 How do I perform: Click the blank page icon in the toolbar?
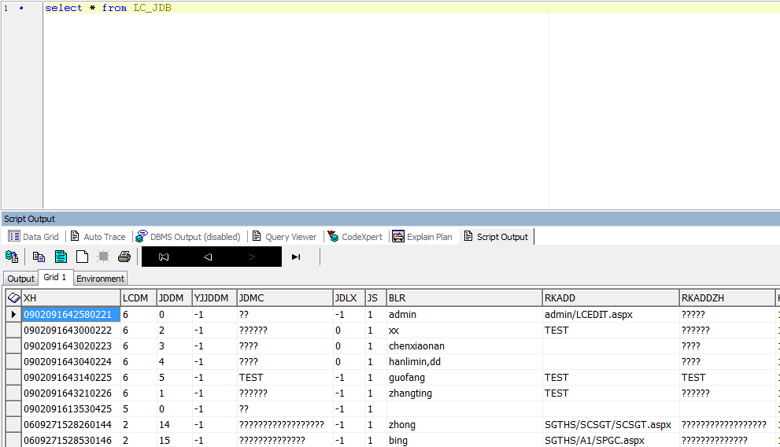(82, 257)
